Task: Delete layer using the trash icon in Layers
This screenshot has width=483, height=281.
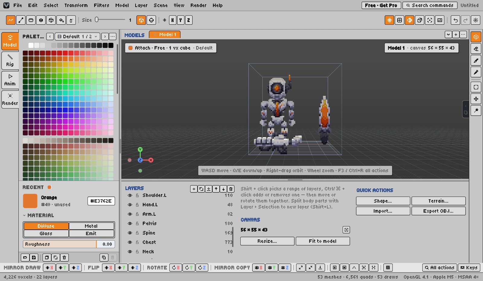Action: click(x=231, y=189)
